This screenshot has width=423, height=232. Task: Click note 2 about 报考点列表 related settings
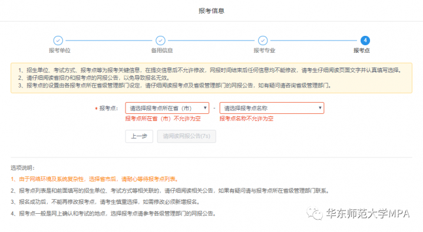tap(170, 191)
